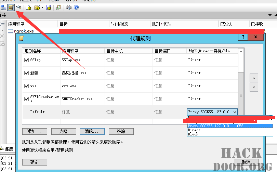
Task: Switch to the 连接 tab at the bottom
Action: [7, 149]
